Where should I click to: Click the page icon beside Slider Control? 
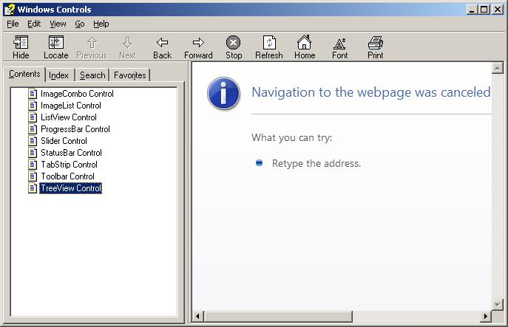coord(33,141)
